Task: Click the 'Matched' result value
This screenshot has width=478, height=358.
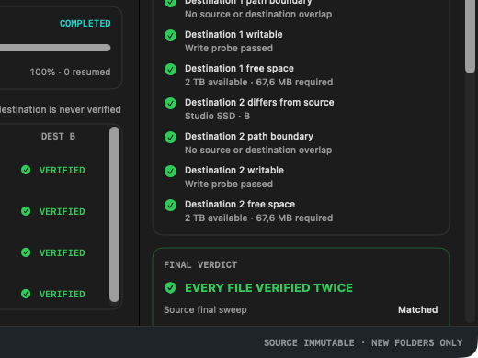Action: 418,309
